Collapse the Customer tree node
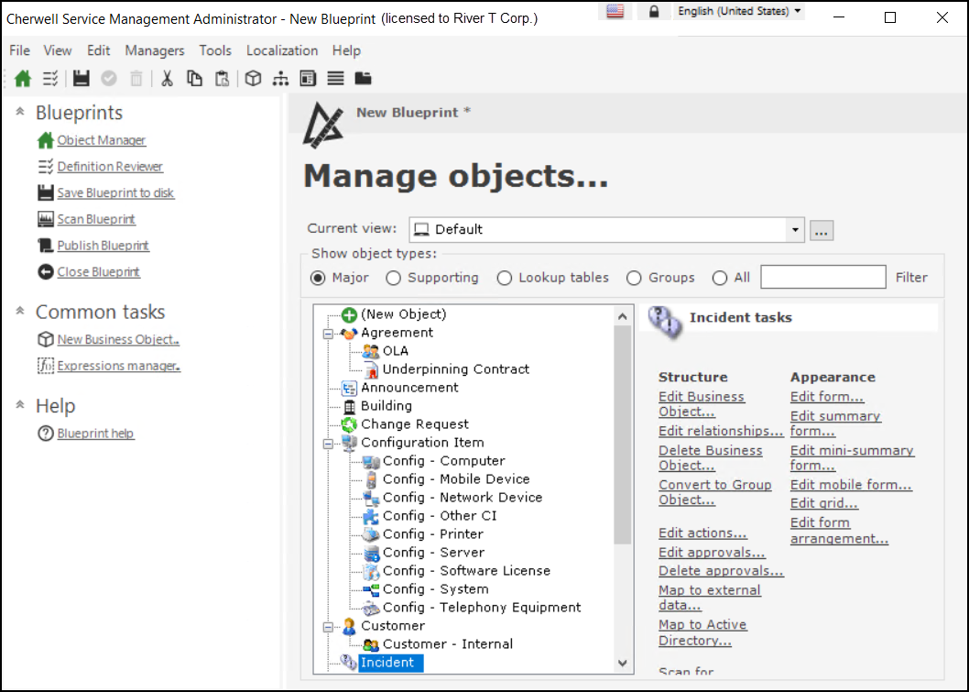The height and width of the screenshot is (692, 969). coord(328,627)
